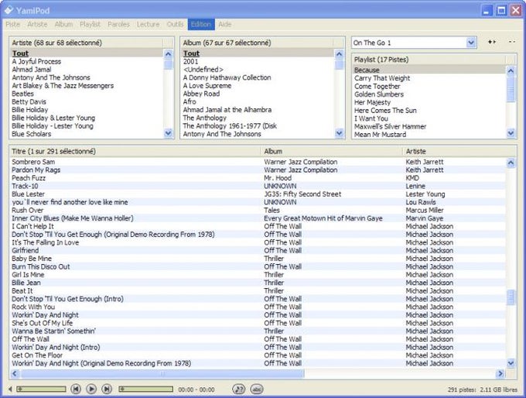Select Blue Scholars in the artist list
Viewport: 526px width, 398px height.
pyautogui.click(x=87, y=134)
